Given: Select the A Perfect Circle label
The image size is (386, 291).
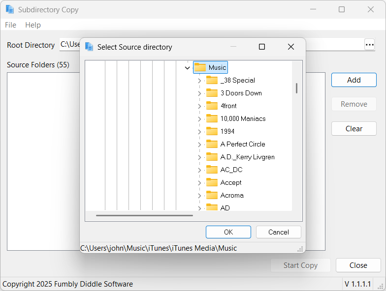Looking at the screenshot, I should pos(243,144).
